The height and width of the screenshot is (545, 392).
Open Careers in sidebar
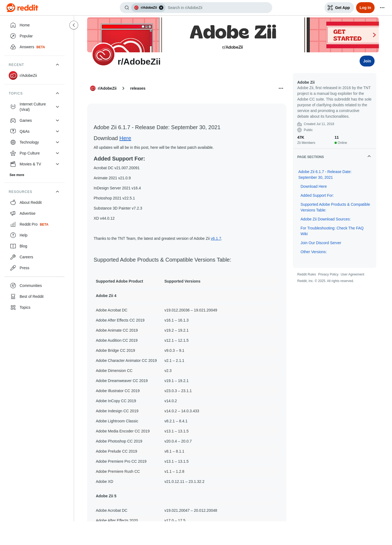pyautogui.click(x=34, y=257)
